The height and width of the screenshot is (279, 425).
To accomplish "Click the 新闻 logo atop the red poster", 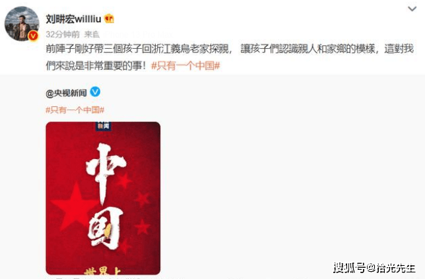I will tap(103, 126).
